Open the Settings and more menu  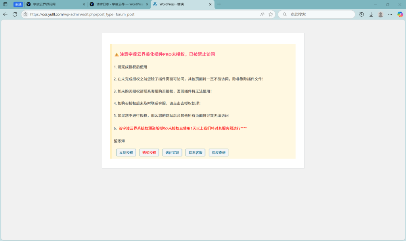tap(390, 14)
